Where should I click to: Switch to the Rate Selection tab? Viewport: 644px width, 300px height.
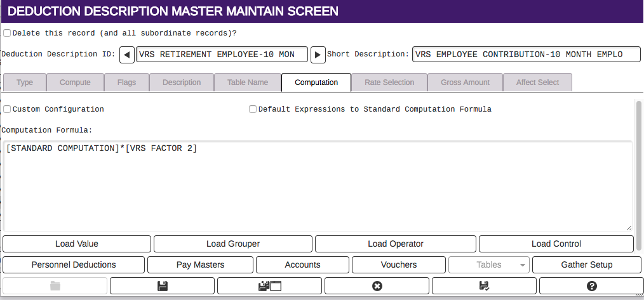[389, 82]
